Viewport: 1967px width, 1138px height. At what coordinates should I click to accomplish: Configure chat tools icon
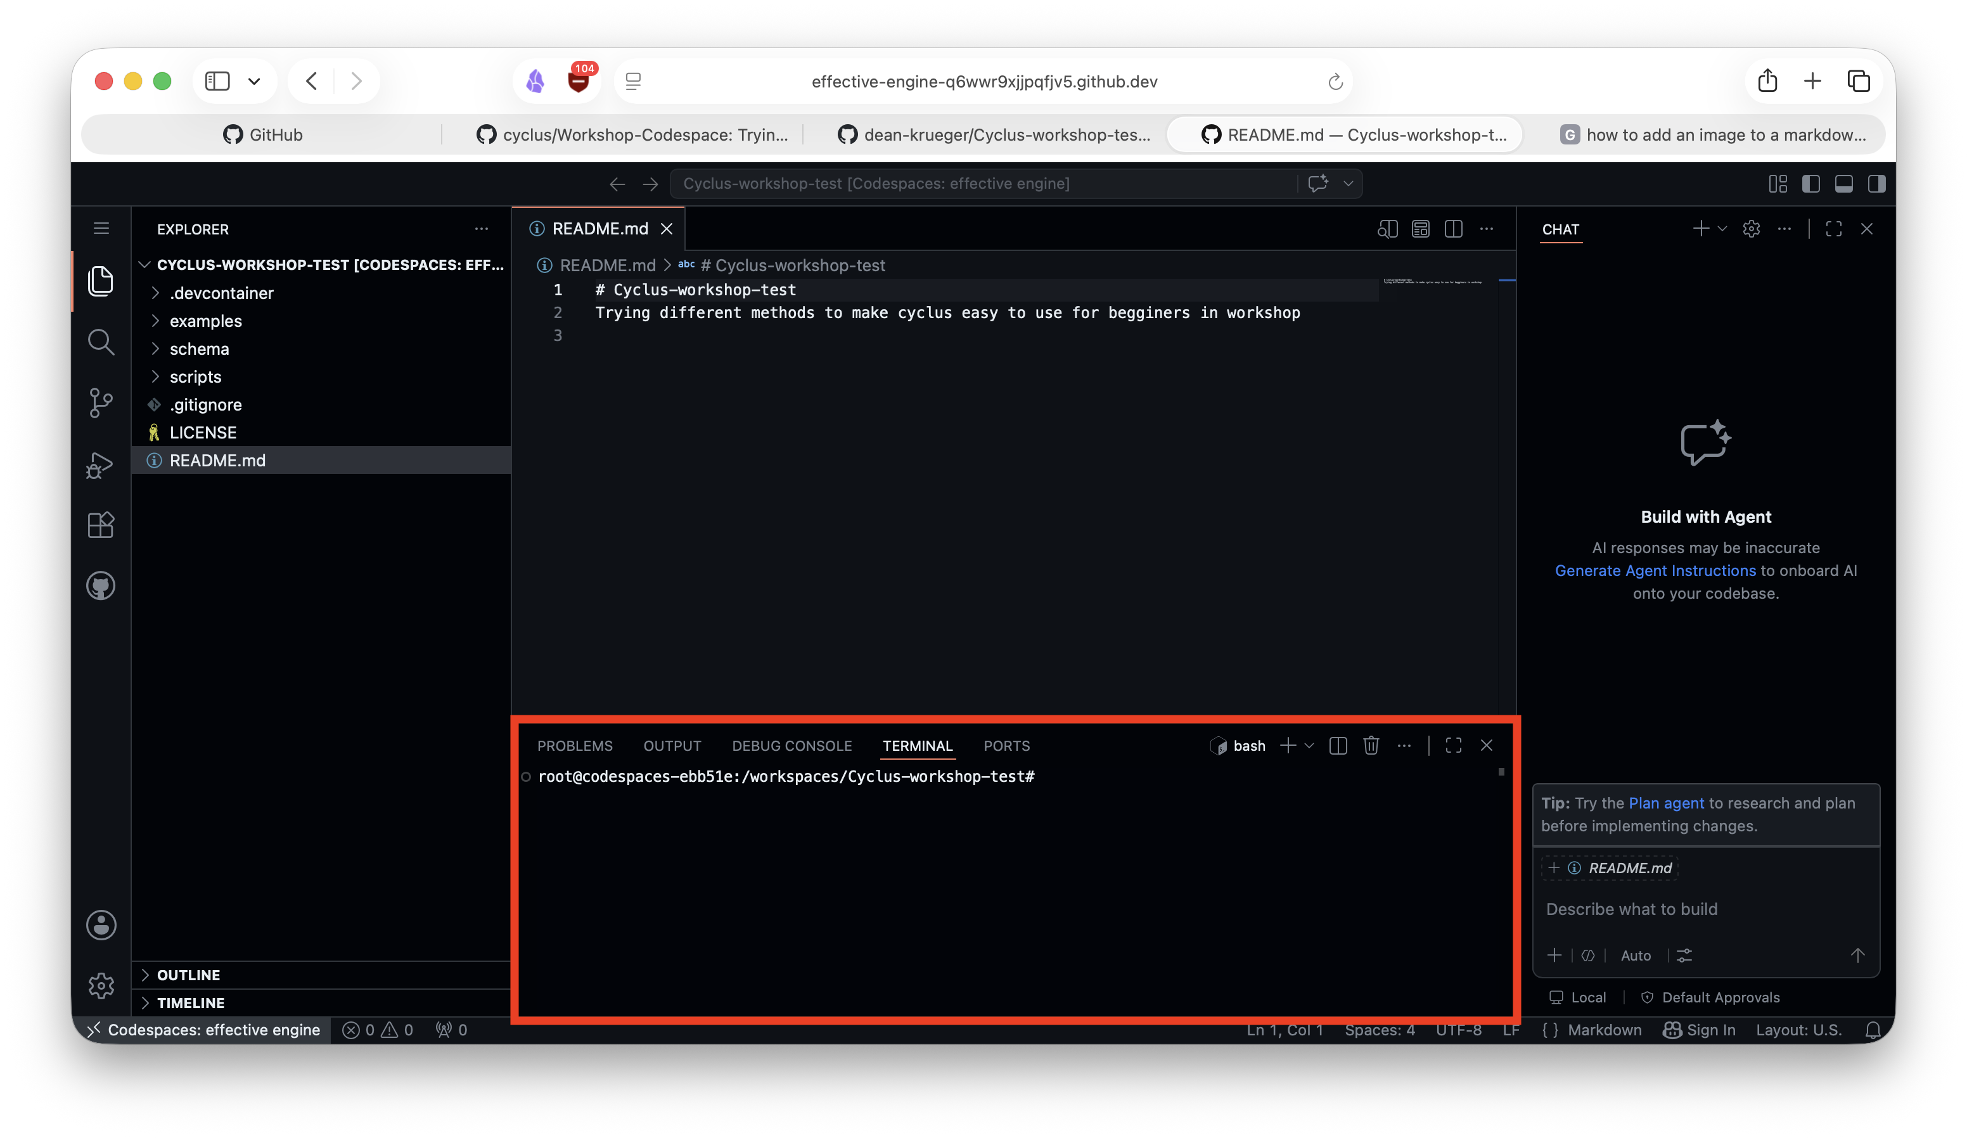[x=1684, y=956]
